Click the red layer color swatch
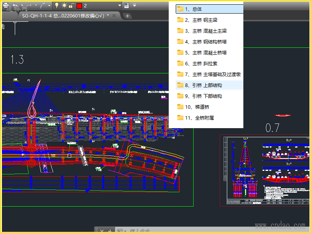The image size is (311, 233). coord(79,6)
